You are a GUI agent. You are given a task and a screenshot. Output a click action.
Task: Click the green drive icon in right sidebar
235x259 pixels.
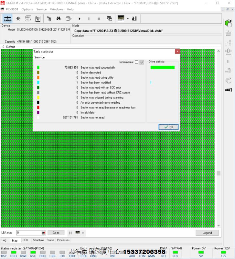pyautogui.click(x=228, y=23)
